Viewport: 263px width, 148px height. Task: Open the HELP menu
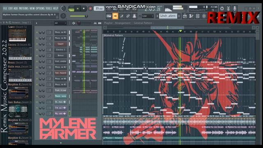pos(55,8)
